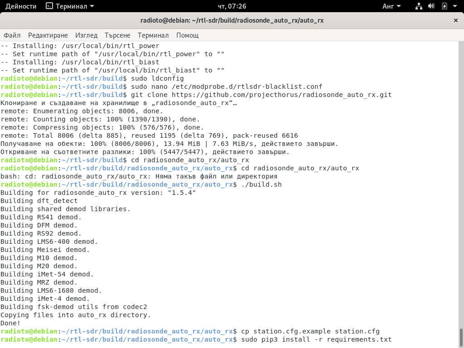This screenshot has width=464, height=348.
Task: Open the Терминал app menu in top bar
Action: [x=70, y=6]
